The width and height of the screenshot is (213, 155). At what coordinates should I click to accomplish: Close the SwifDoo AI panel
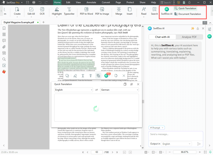203,28
